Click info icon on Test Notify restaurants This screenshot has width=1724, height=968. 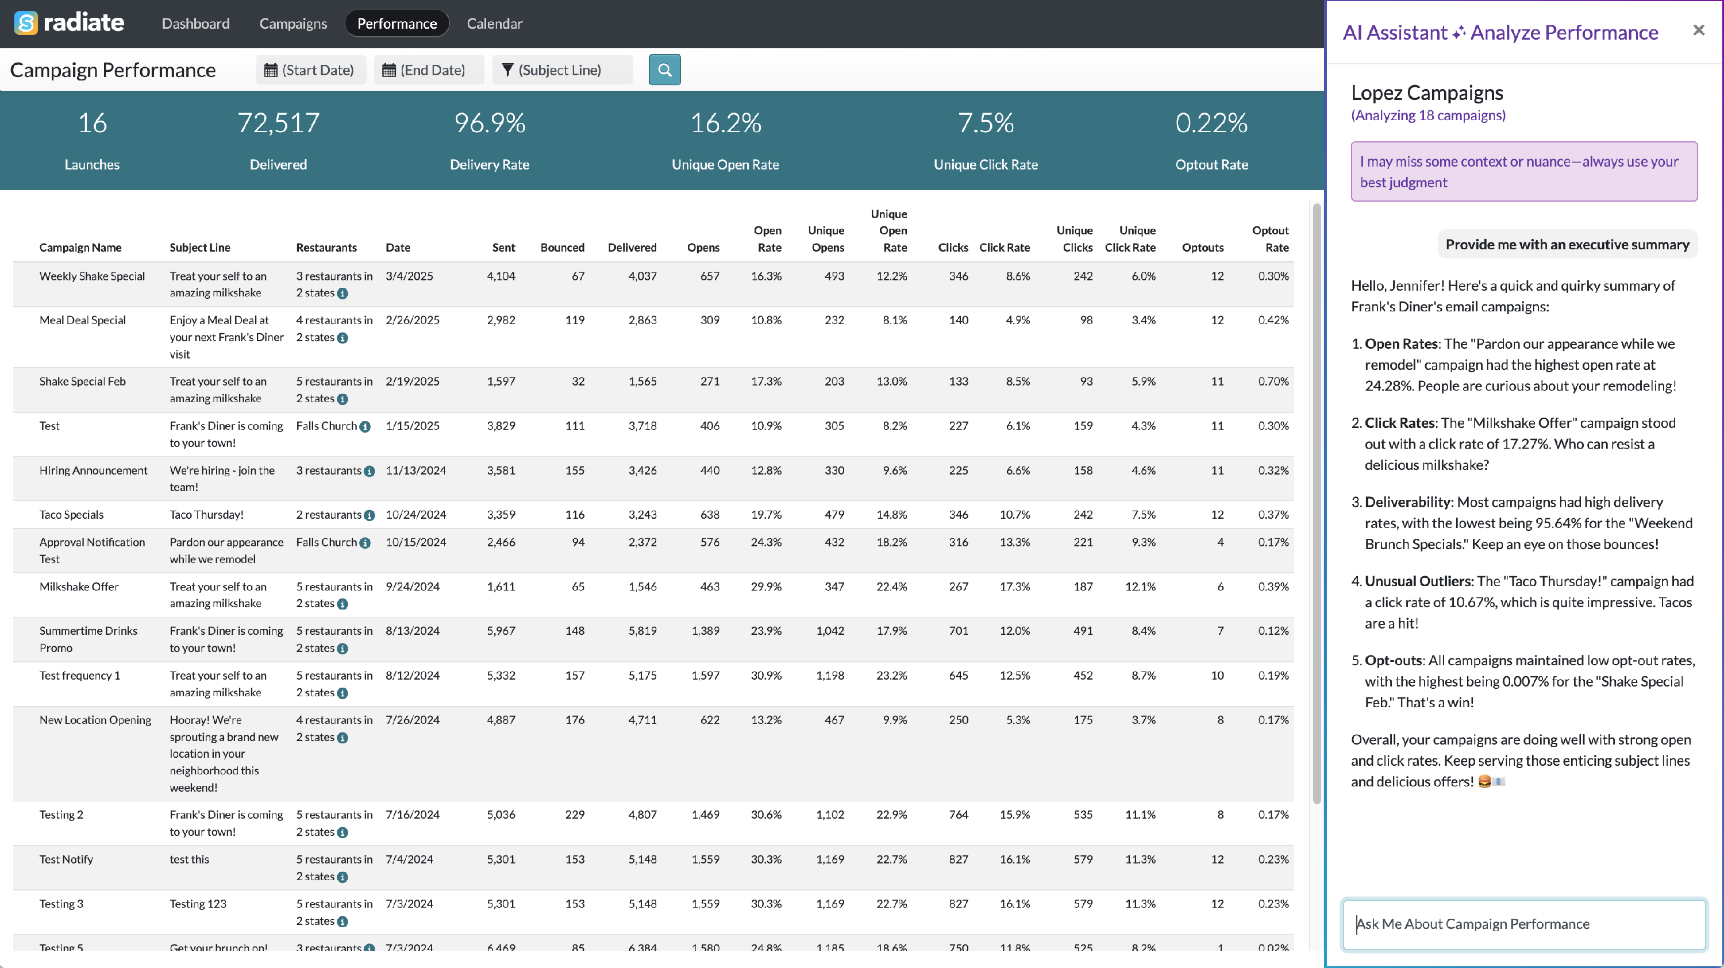pos(343,877)
